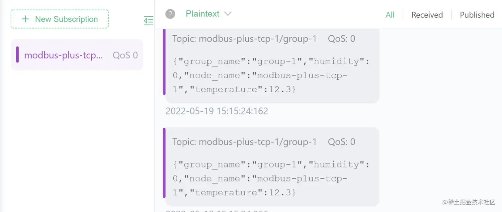Switch to the Received messages filter
Viewport: 502px width, 212px height.
coord(427,15)
